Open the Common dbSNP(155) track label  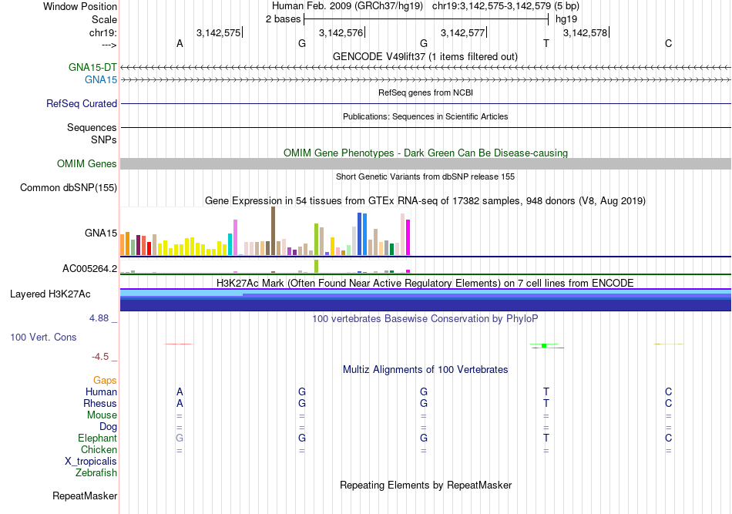(x=69, y=188)
